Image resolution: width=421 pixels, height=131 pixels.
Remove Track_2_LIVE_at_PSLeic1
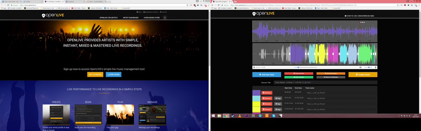coord(267,98)
